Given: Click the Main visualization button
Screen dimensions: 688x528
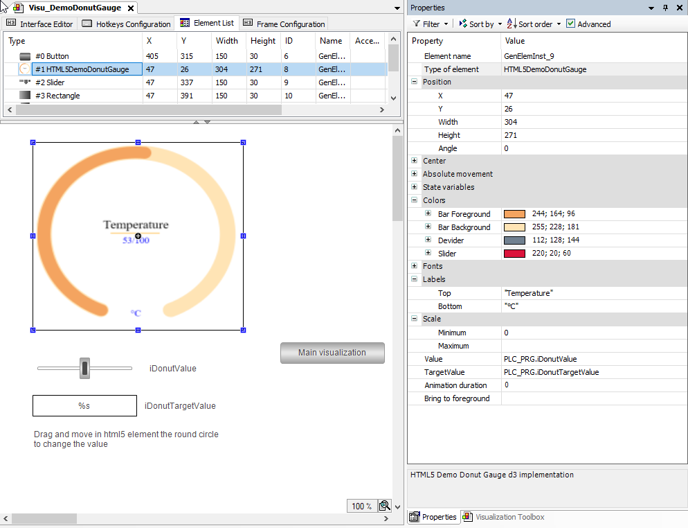Looking at the screenshot, I should [x=332, y=353].
